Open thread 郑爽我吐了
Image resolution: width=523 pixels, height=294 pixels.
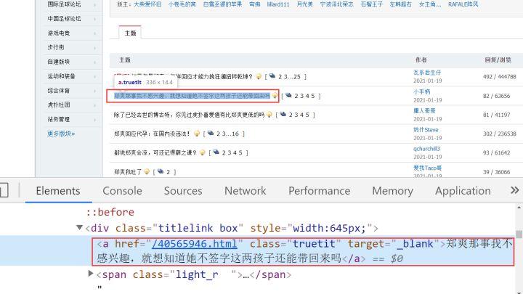[128, 172]
